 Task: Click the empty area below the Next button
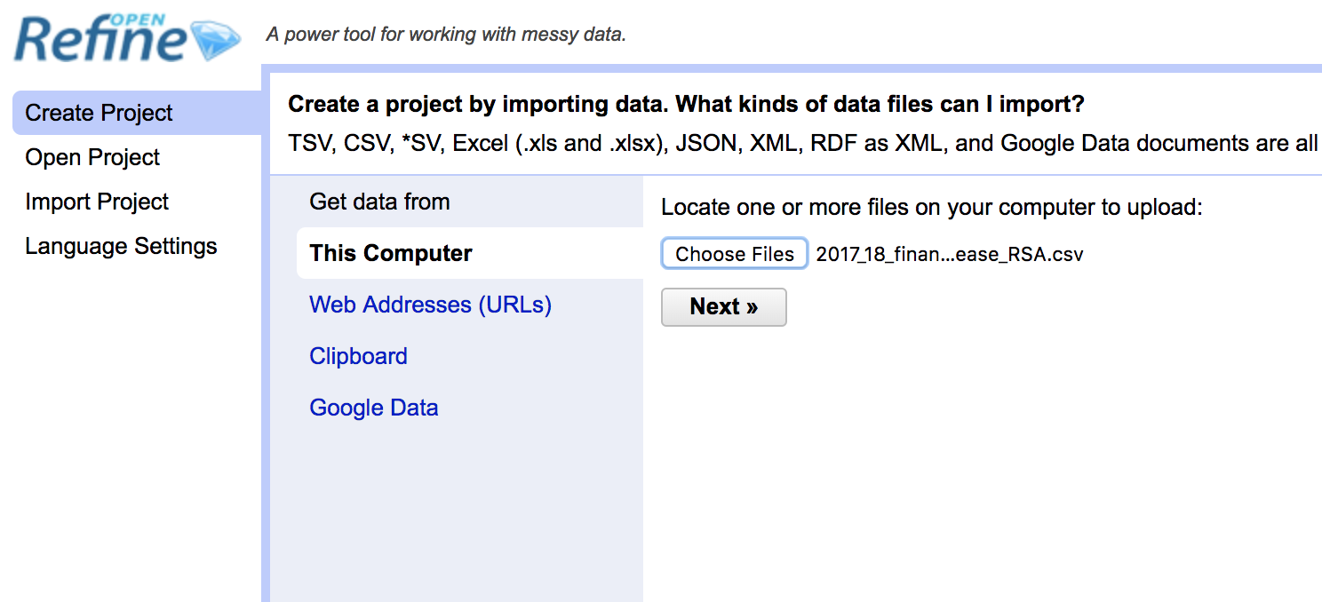point(982,462)
